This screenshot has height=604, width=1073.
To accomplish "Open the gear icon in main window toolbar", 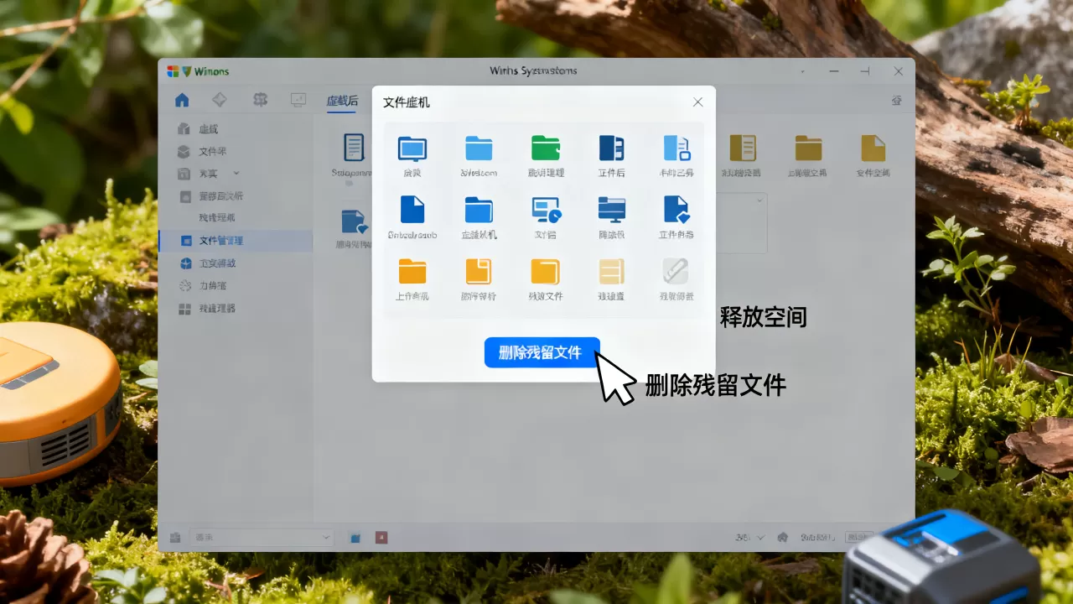I will pos(260,100).
